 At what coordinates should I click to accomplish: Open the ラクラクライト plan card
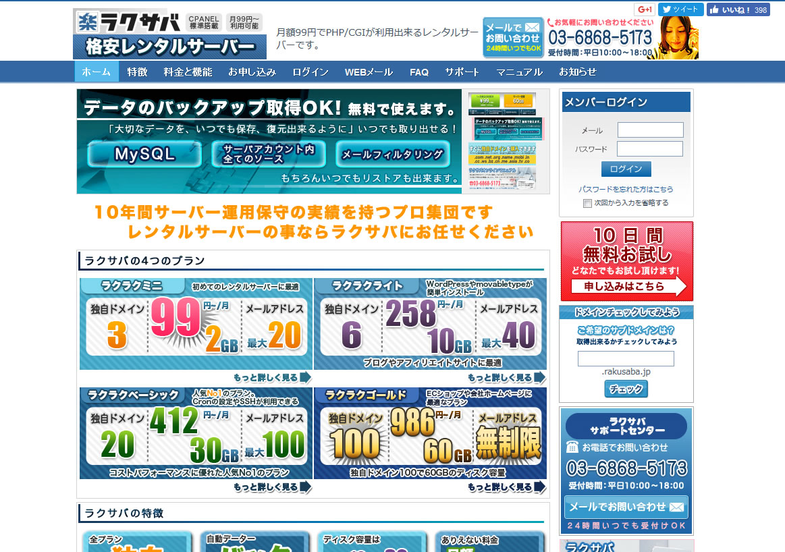[430, 324]
